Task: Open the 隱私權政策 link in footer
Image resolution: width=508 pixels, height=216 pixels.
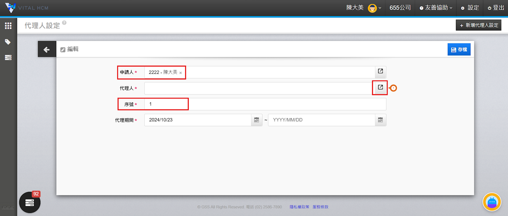Action: tap(299, 207)
